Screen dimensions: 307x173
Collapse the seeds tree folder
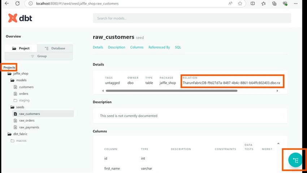20,107
